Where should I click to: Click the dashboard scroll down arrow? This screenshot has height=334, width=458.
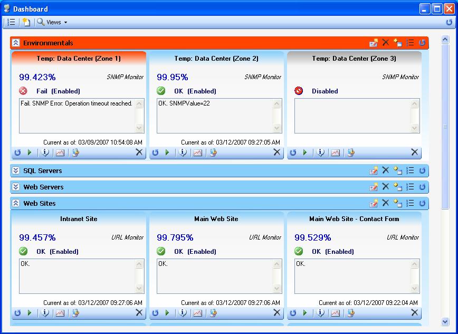[445, 322]
